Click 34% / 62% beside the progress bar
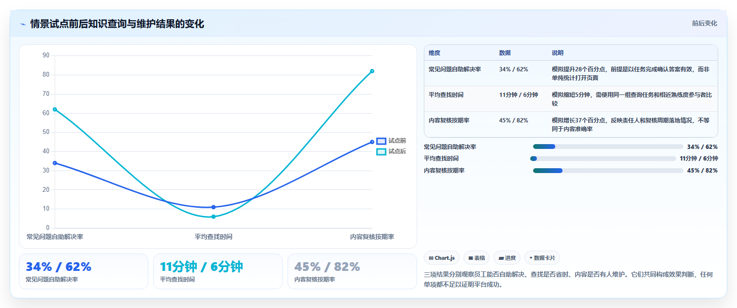The image size is (737, 308). click(x=702, y=147)
